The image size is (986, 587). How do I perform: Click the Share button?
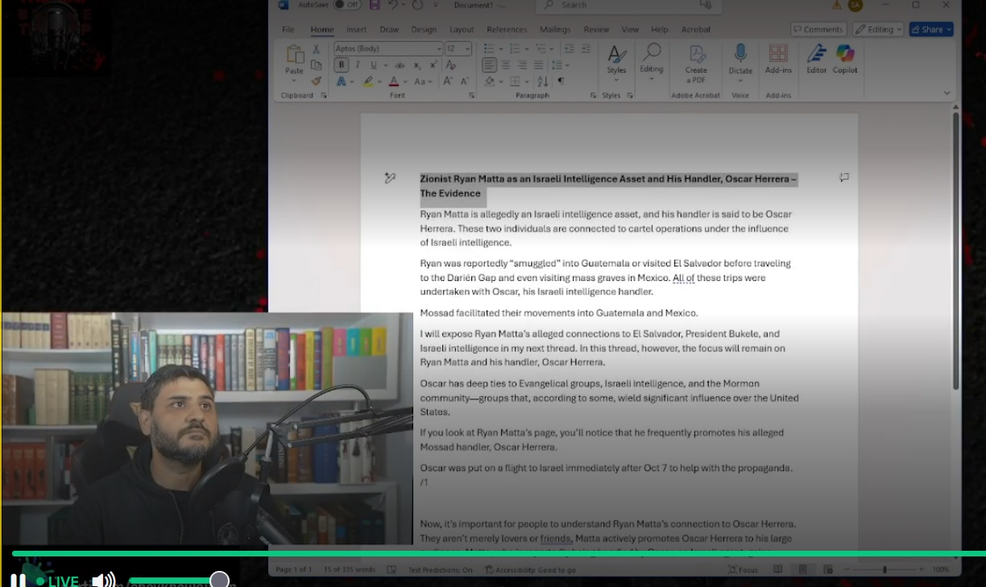[x=930, y=30]
